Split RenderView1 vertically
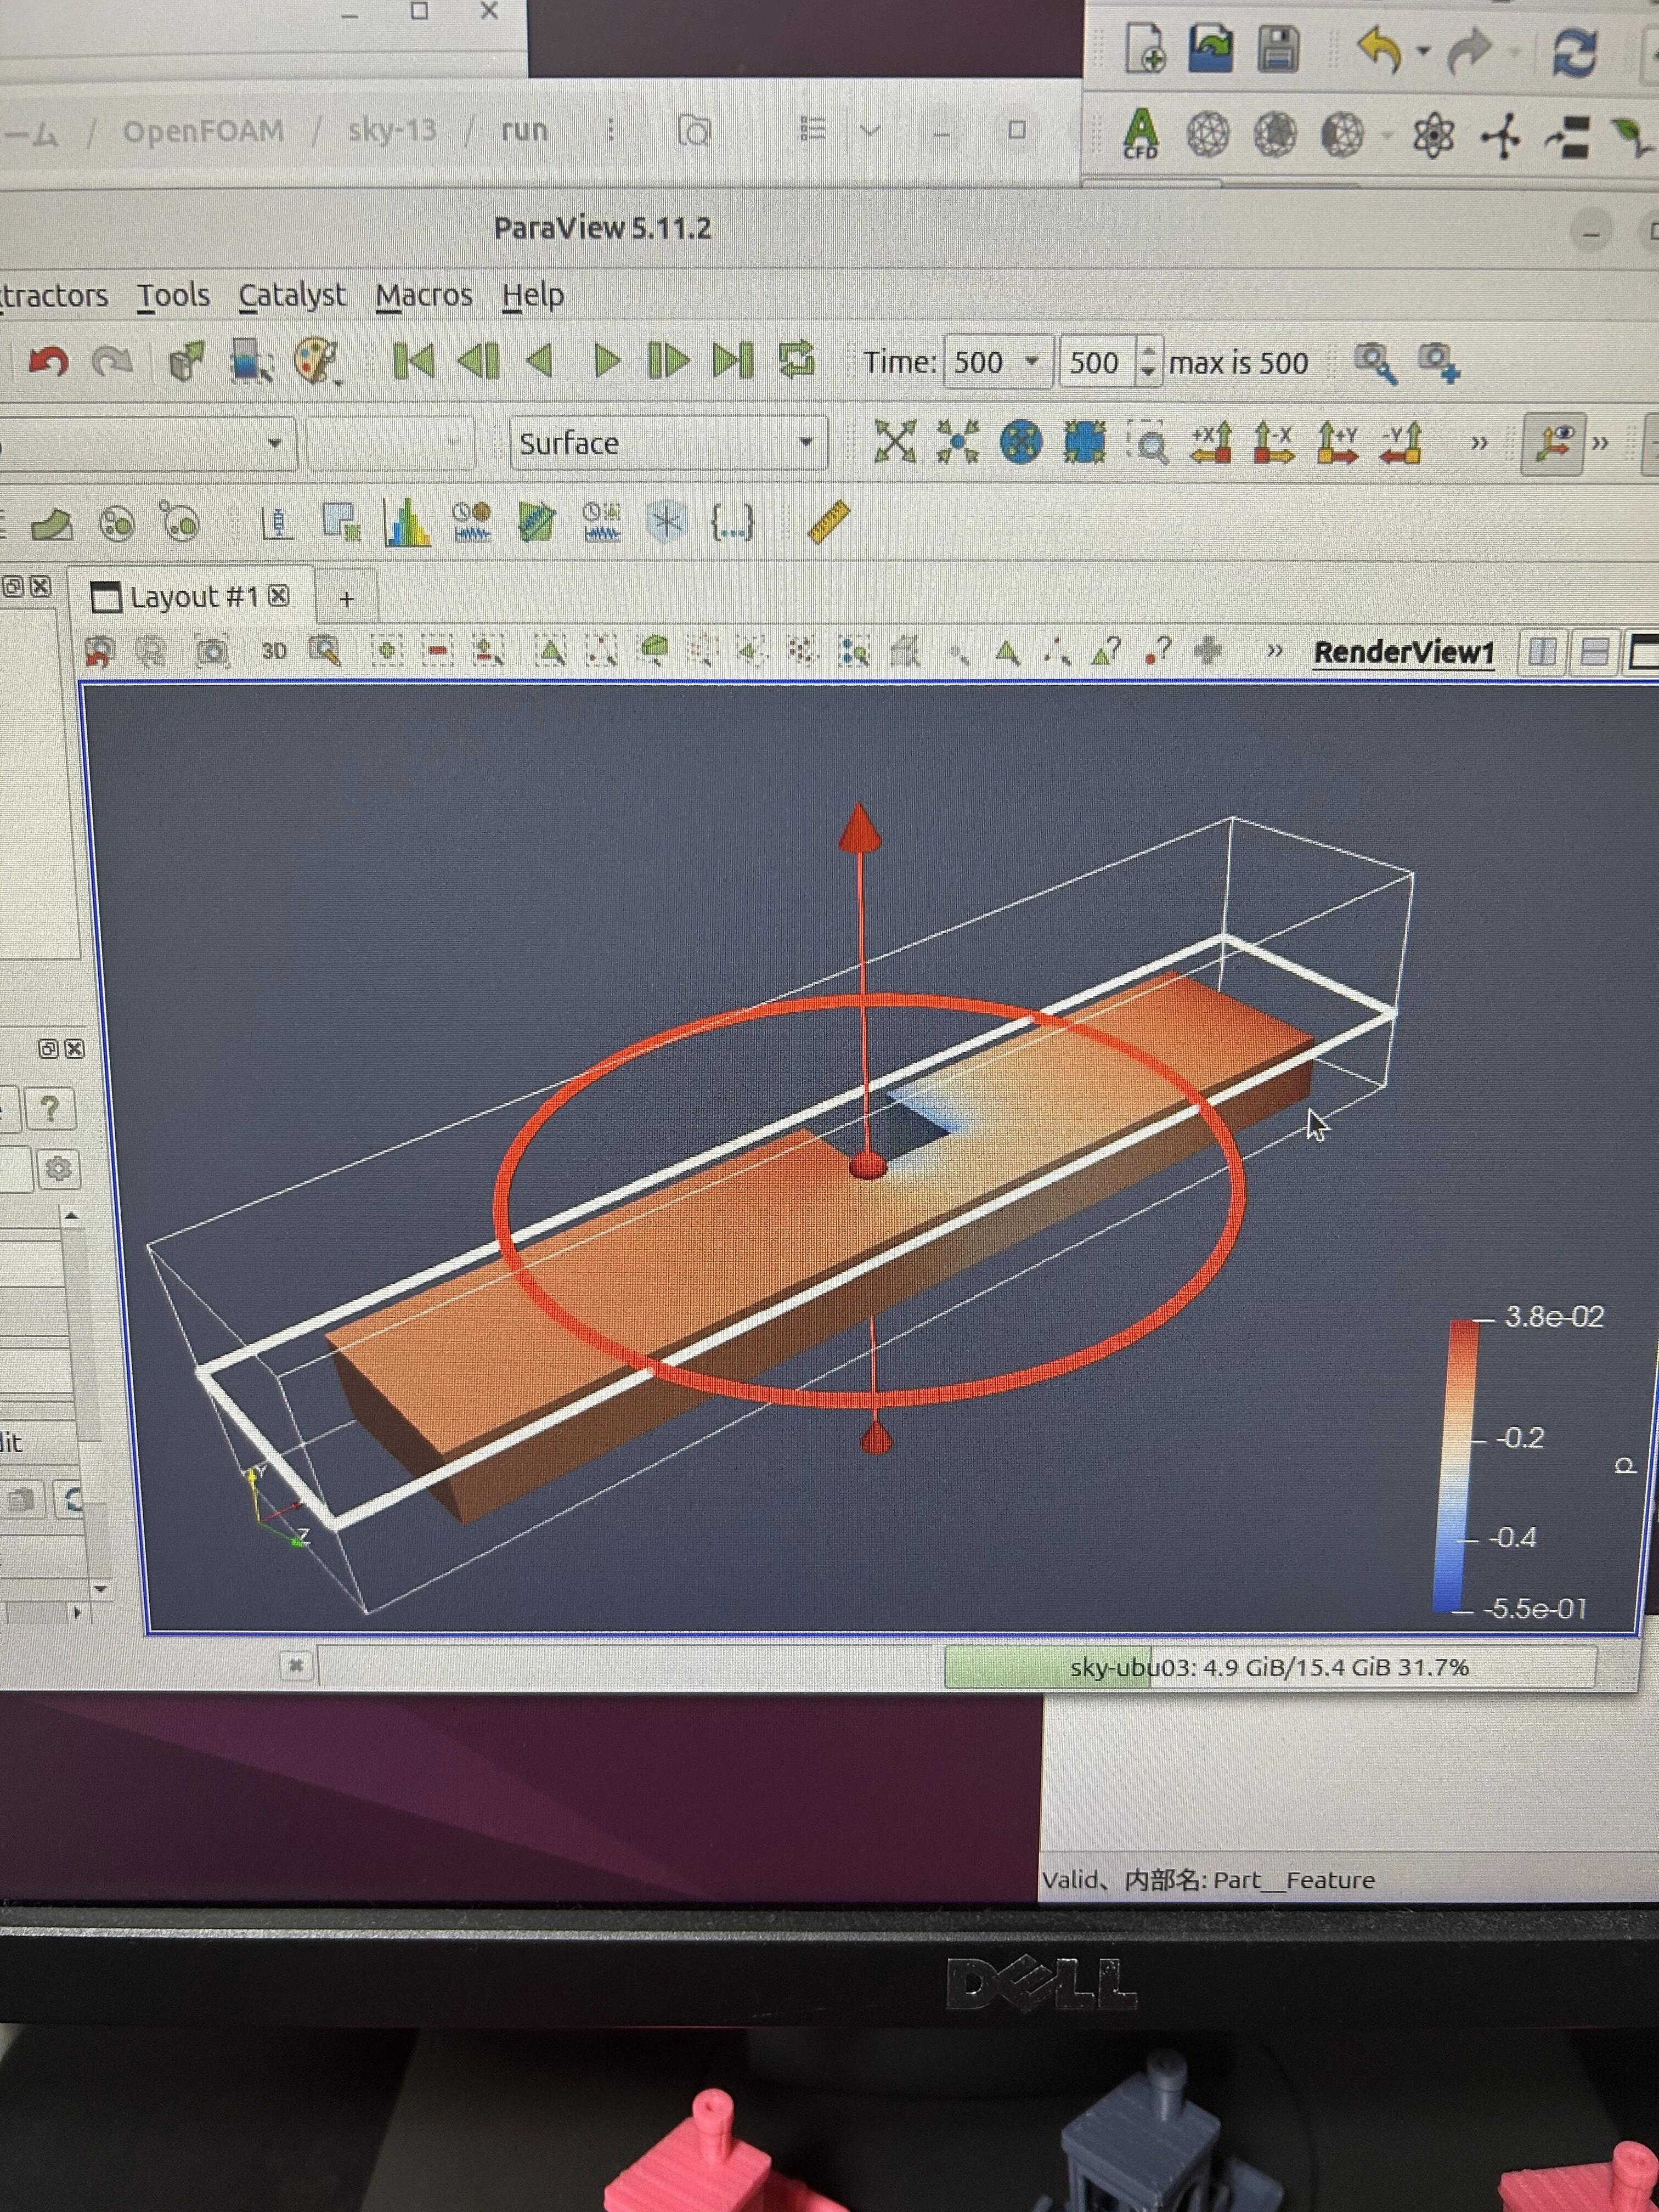Image resolution: width=1659 pixels, height=2212 pixels. pyautogui.click(x=1595, y=652)
